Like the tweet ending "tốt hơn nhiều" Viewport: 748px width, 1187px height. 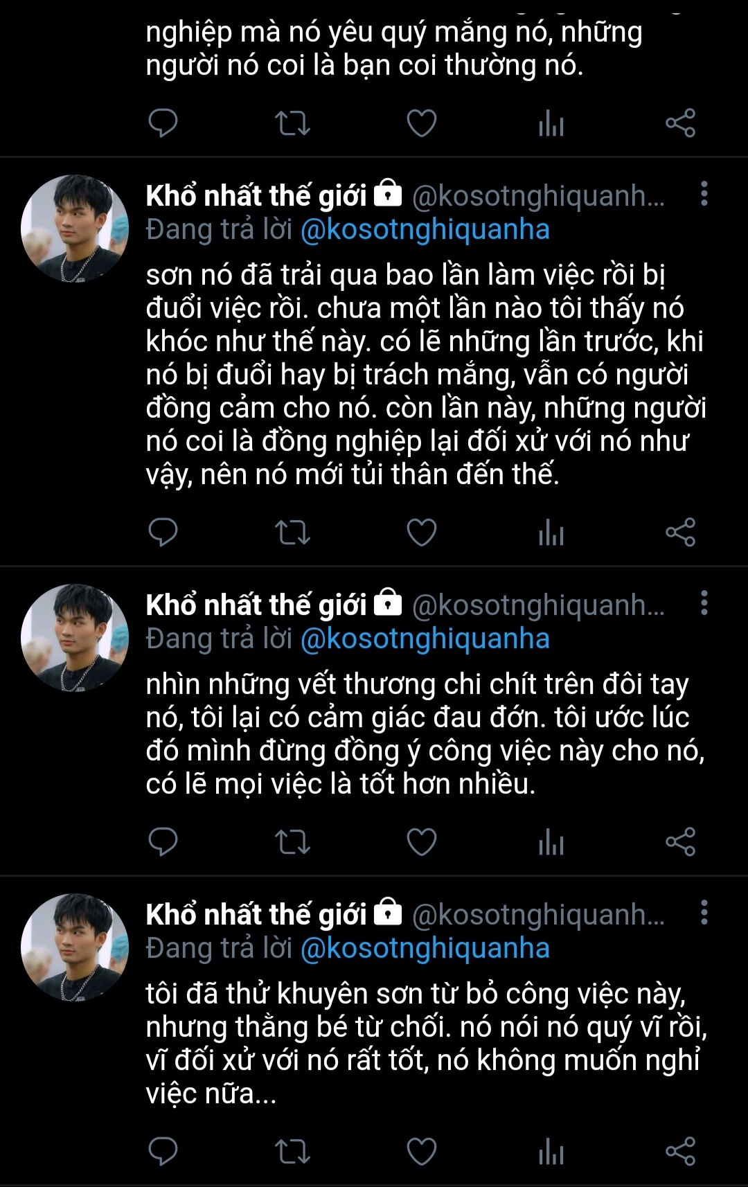(x=421, y=841)
